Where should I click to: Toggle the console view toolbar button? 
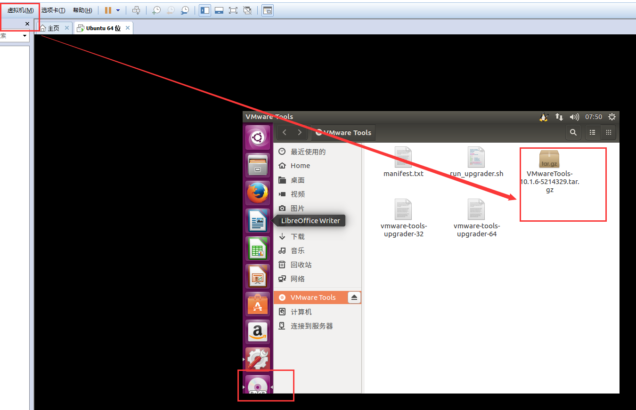pyautogui.click(x=268, y=10)
